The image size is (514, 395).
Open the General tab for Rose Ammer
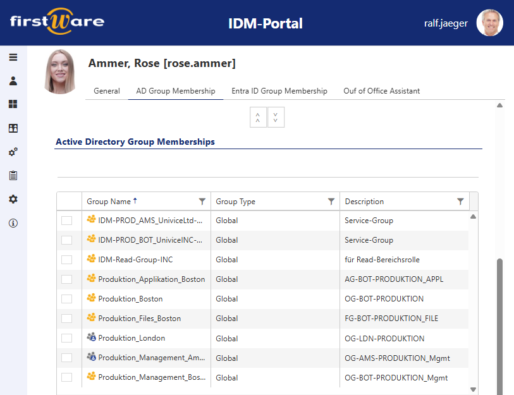(x=106, y=91)
